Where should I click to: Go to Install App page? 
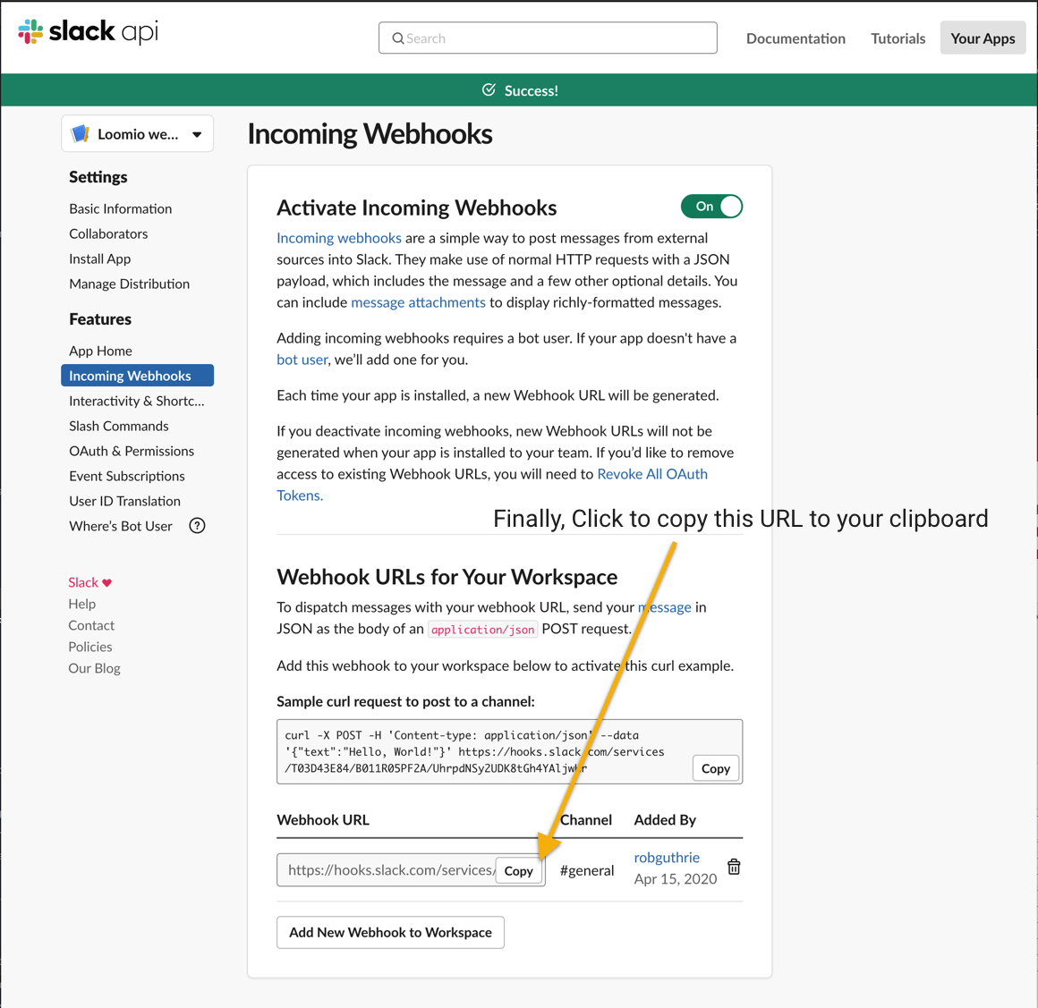[100, 258]
